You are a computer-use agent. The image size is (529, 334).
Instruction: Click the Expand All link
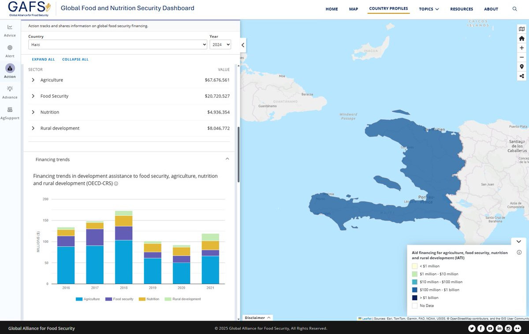pos(43,59)
